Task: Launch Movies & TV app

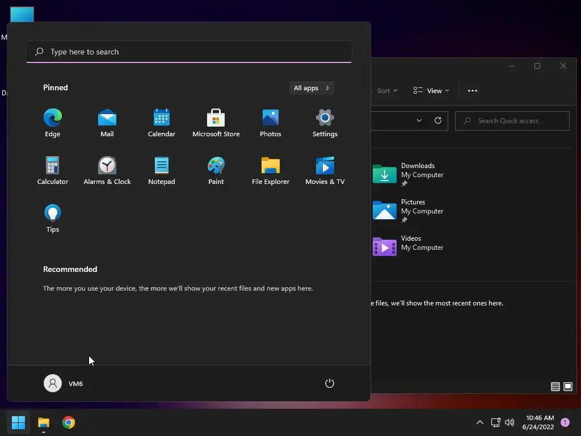Action: pos(325,170)
